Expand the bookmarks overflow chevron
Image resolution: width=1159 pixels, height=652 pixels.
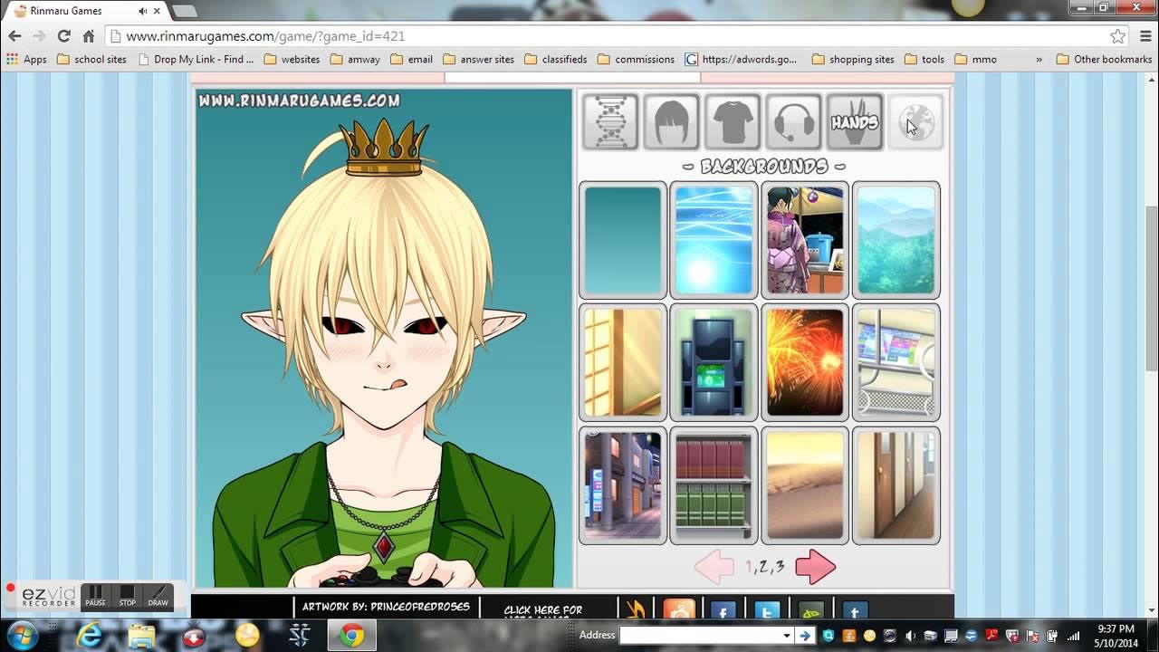(1039, 59)
